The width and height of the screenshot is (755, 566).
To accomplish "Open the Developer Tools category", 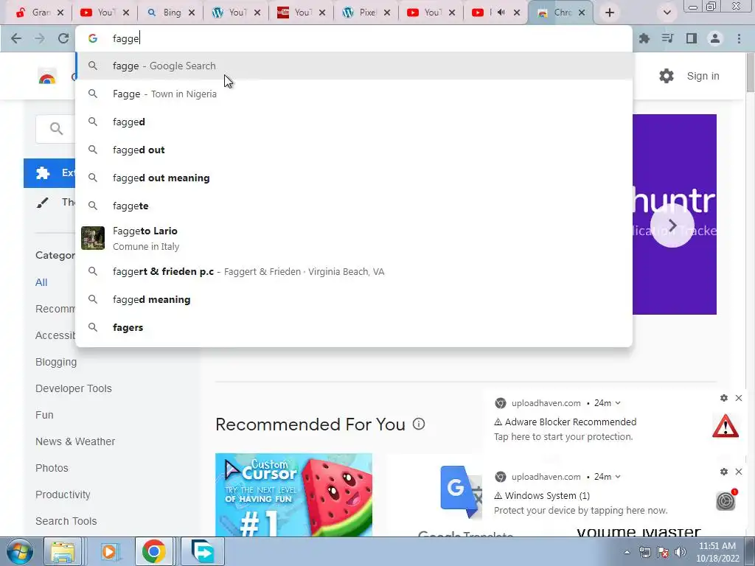I will pyautogui.click(x=74, y=388).
